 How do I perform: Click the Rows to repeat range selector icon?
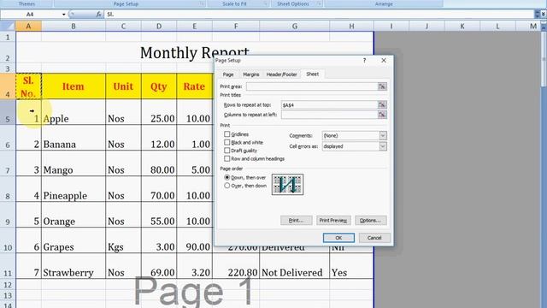coord(382,104)
